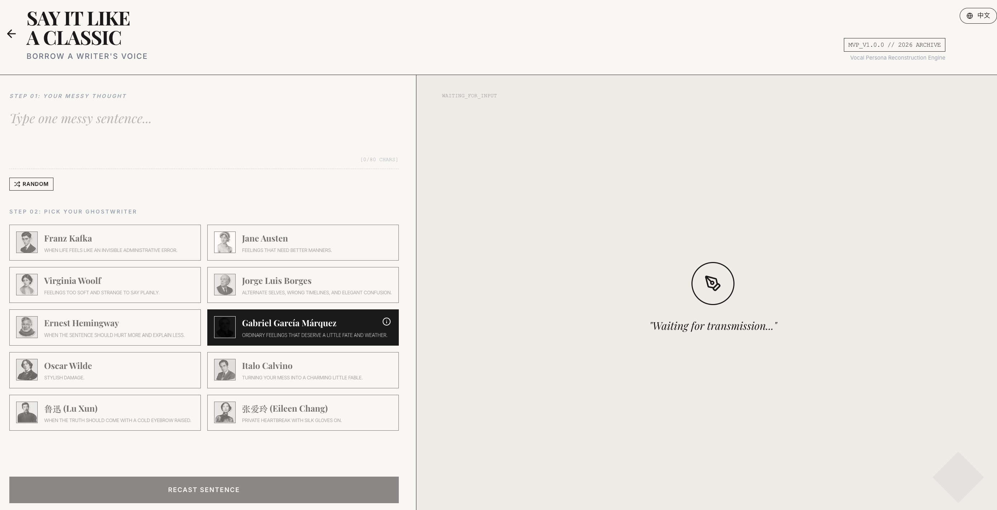The width and height of the screenshot is (997, 510).
Task: Select Virginia Woolf as ghostwriter
Action: [x=105, y=285]
